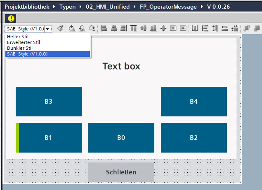Viewport: 262px width, 190px height.
Task: Rotate object counterclockwise with second rotate icon
Action: click(x=82, y=28)
